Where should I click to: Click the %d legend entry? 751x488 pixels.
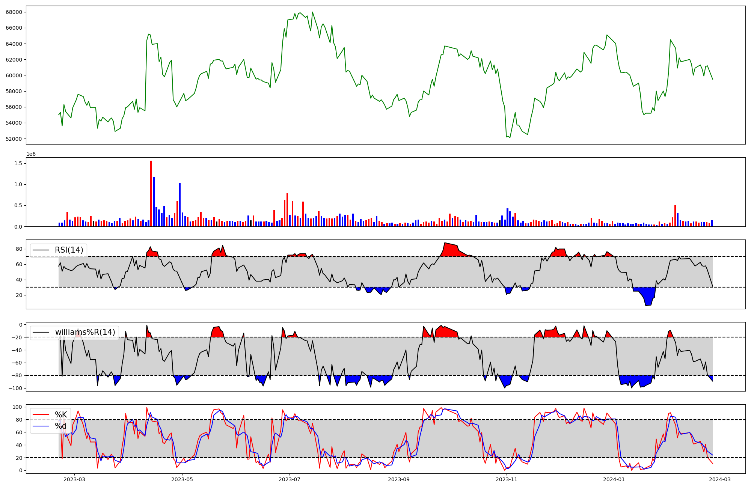click(x=61, y=426)
